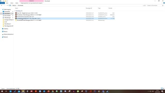Click quick access toolbar new folder icon
The image size is (165, 93).
[5, 1]
